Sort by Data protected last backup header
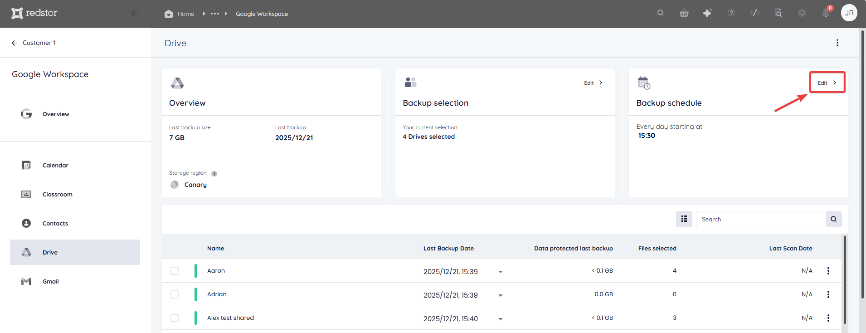Viewport: 866px width, 333px height. [x=574, y=248]
